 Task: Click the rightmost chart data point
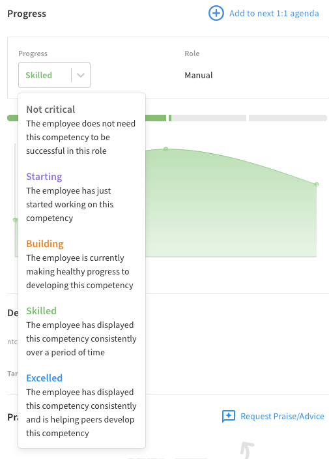click(x=317, y=185)
